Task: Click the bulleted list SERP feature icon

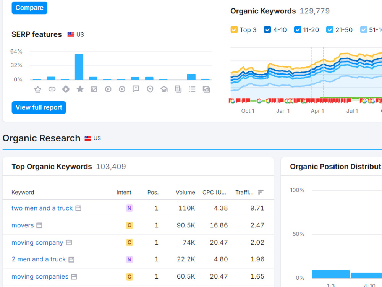Action: [192, 89]
